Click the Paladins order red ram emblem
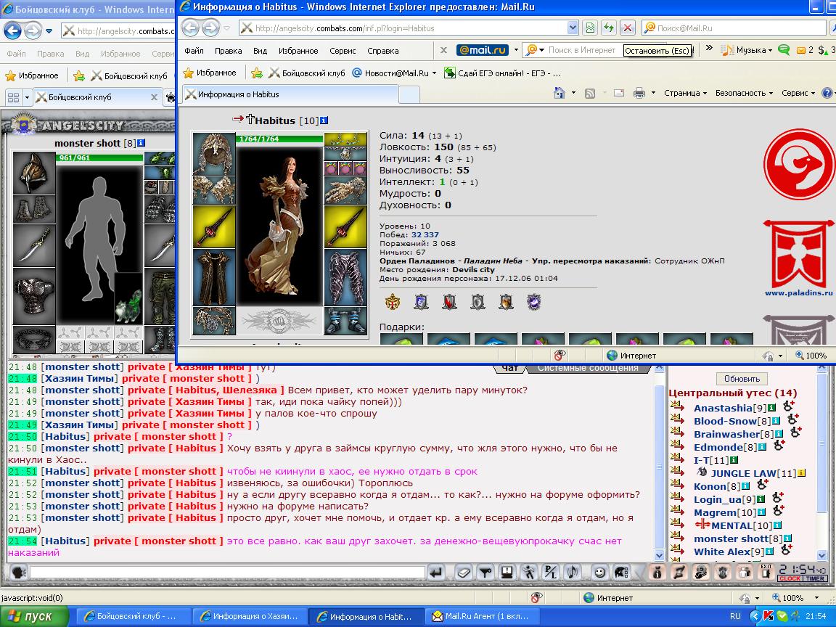Viewport: 836px width, 627px height. tap(798, 164)
